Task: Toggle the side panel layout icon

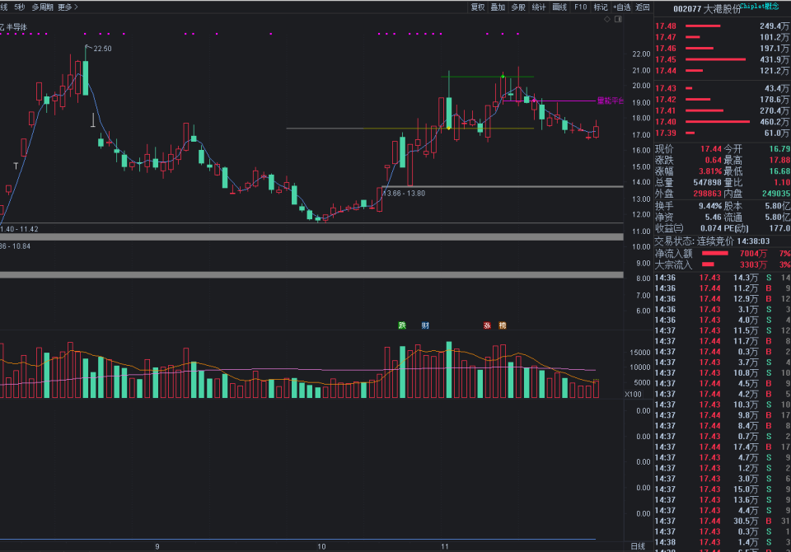Action: [x=619, y=19]
